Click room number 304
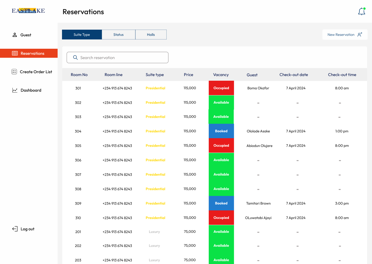 78,131
